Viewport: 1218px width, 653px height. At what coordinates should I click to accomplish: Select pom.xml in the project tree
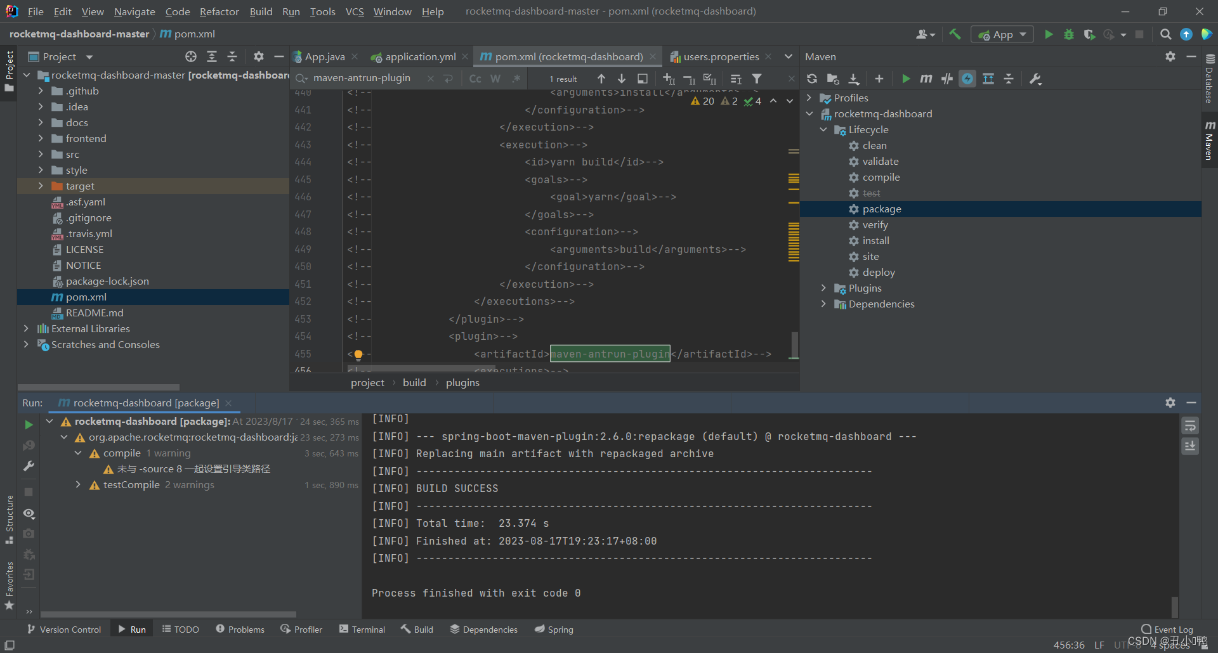click(85, 297)
